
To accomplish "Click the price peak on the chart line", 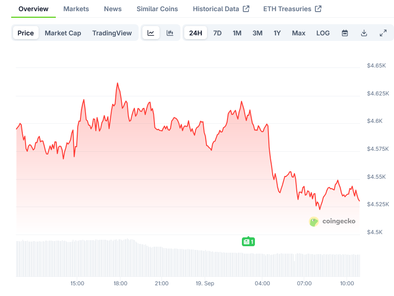I will click(x=117, y=83).
